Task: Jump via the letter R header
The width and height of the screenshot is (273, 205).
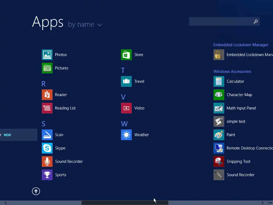Action: [43, 84]
